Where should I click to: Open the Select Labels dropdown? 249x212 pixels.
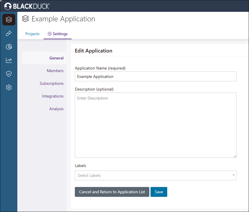click(x=156, y=175)
